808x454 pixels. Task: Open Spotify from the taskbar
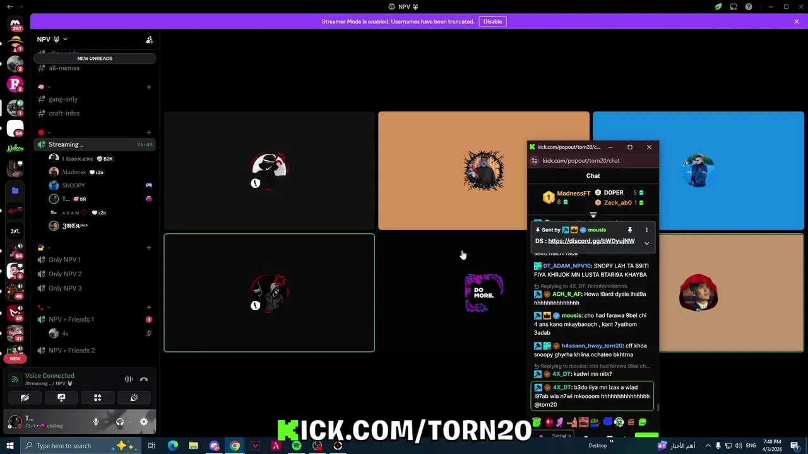[x=297, y=446]
